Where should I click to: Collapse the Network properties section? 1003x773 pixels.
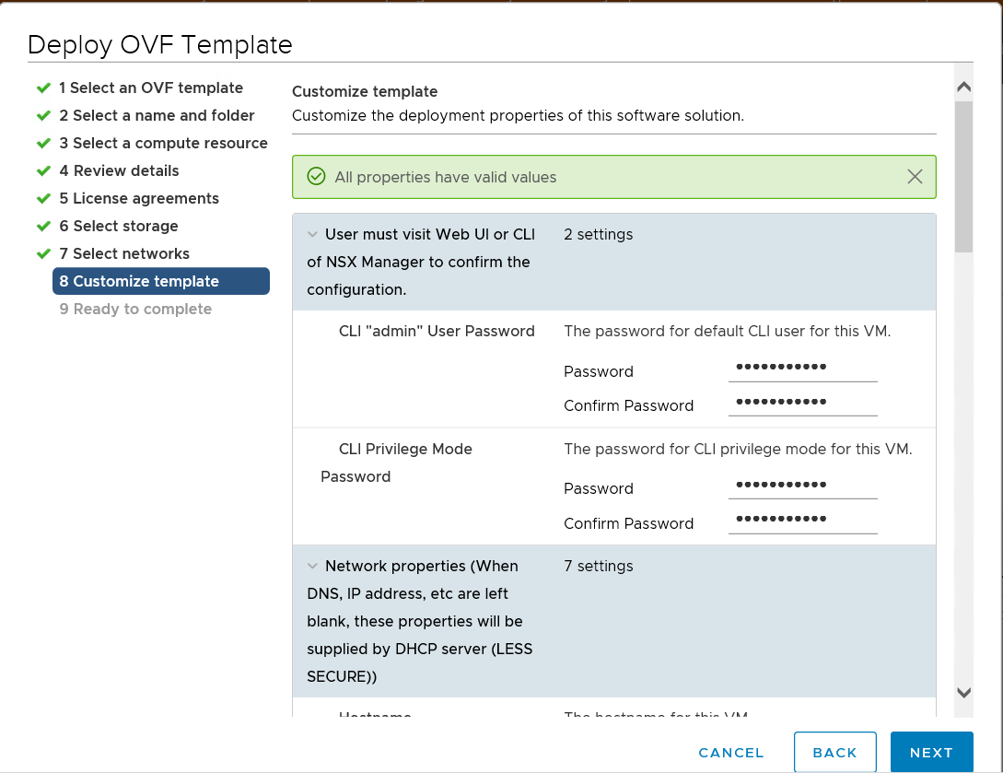pos(312,567)
